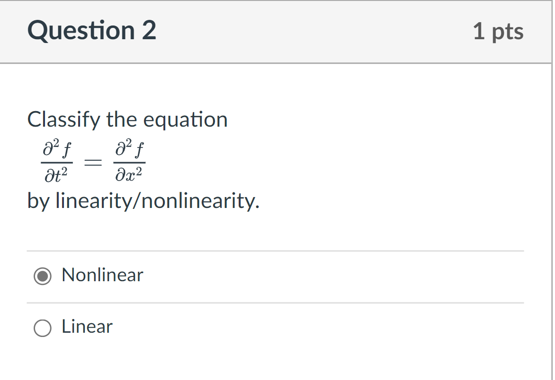The height and width of the screenshot is (380, 555).
Task: Click the Nonlinear answer label
Action: [x=102, y=276]
